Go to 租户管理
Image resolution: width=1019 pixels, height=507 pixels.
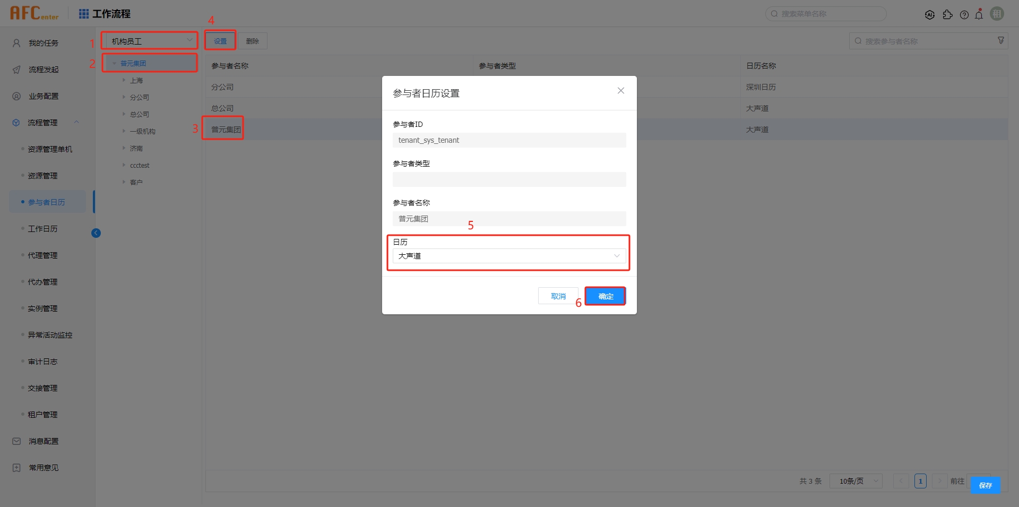[42, 415]
